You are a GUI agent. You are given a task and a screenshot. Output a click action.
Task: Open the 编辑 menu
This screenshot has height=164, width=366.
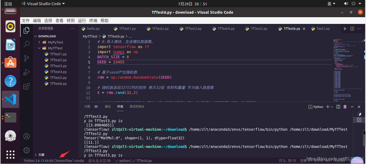tap(37, 21)
